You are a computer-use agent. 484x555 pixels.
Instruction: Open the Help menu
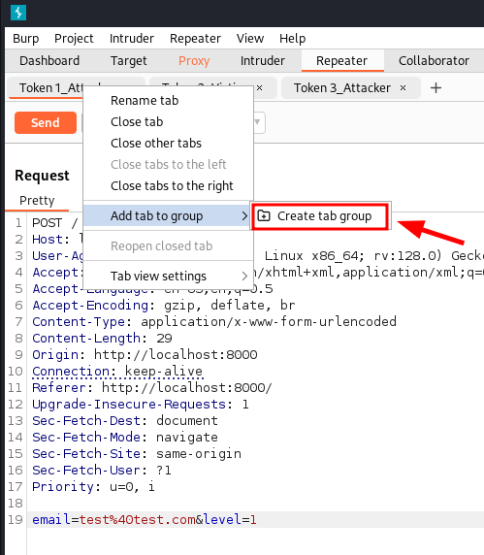(292, 38)
